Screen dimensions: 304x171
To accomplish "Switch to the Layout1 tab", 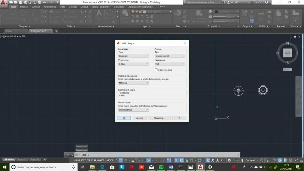I will pyautogui.click(x=22, y=160).
